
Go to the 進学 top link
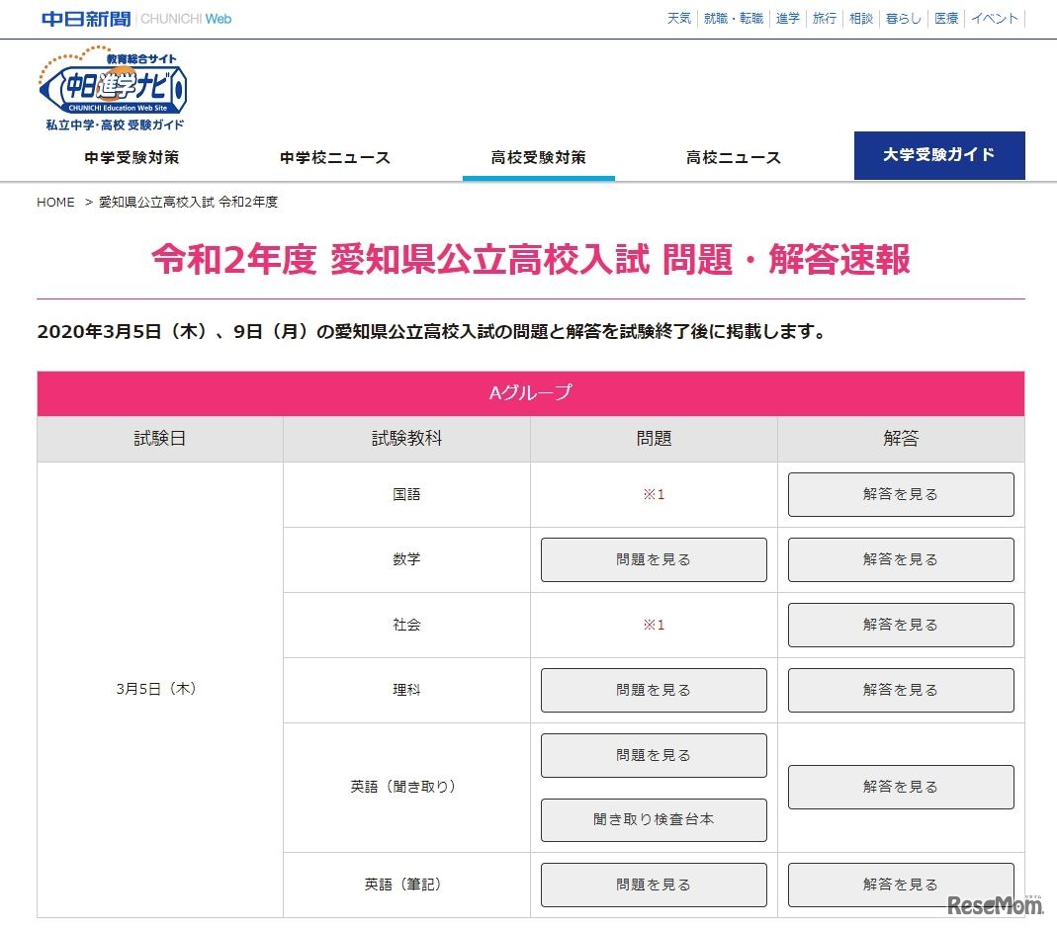point(787,18)
